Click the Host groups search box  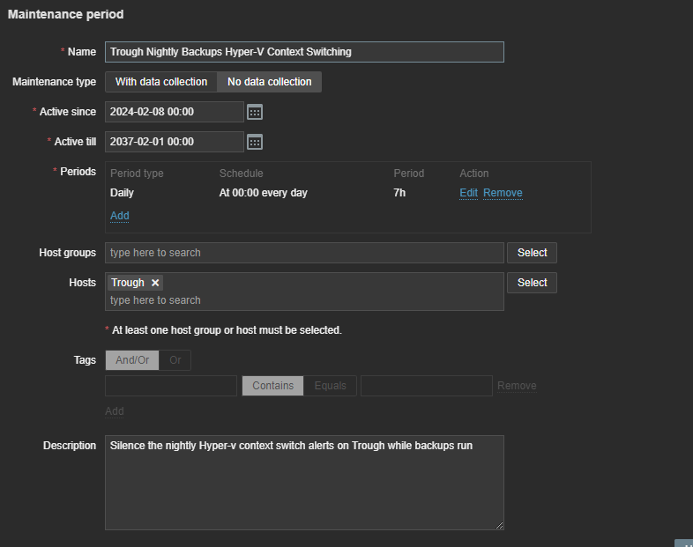304,253
